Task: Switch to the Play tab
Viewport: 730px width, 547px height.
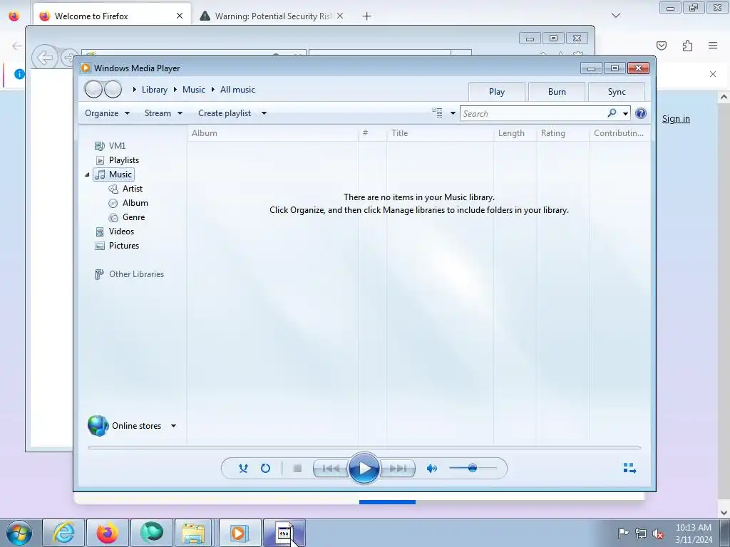Action: (497, 92)
